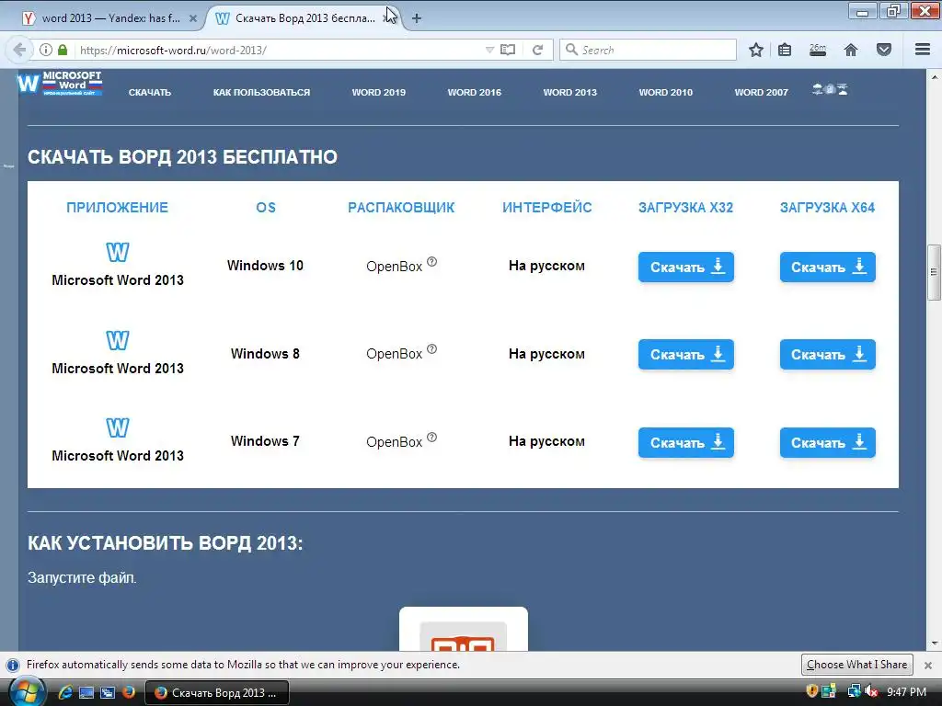This screenshot has width=942, height=706.
Task: Go to Firefox Home page
Action: click(851, 50)
